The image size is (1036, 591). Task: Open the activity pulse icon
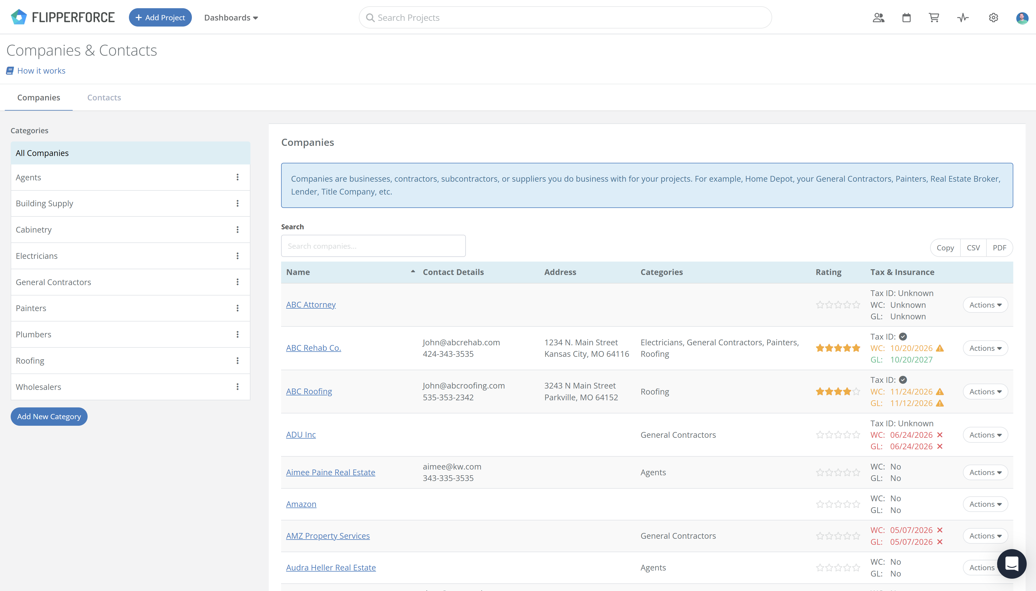963,18
